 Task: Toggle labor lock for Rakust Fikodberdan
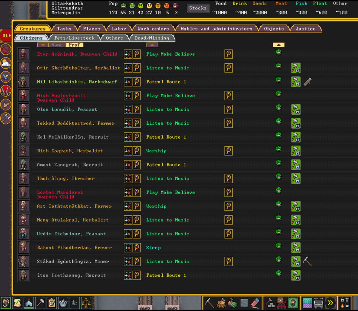pos(296,248)
